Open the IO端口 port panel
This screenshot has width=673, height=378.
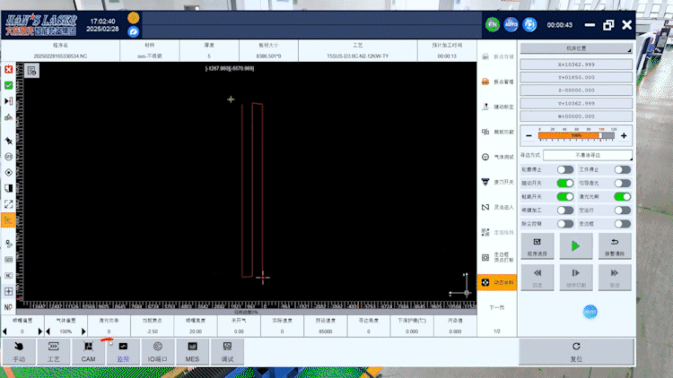[158, 350]
